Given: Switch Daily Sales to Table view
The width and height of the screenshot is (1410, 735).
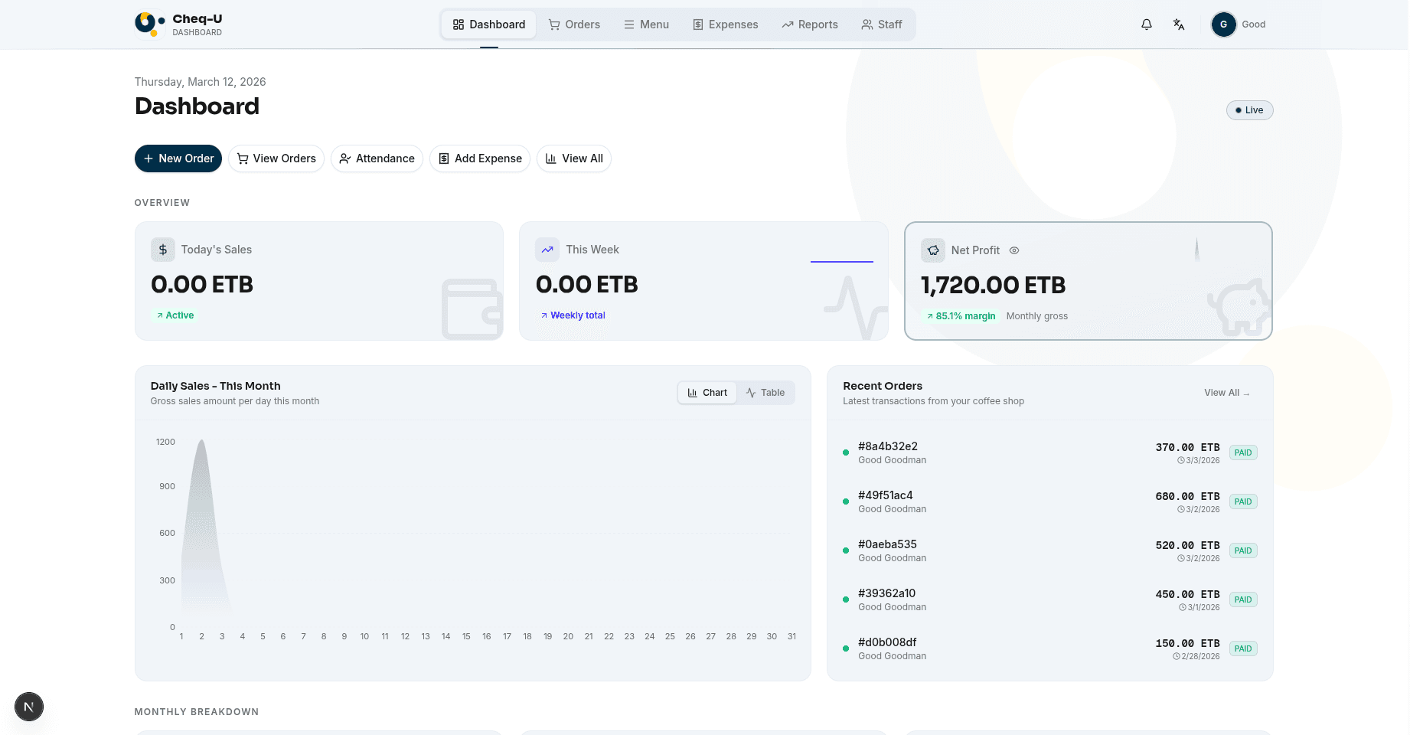Looking at the screenshot, I should pyautogui.click(x=765, y=393).
